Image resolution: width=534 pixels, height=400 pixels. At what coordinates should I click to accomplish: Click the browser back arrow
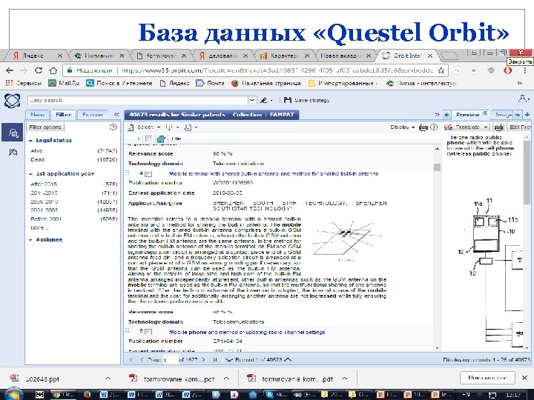(x=10, y=70)
